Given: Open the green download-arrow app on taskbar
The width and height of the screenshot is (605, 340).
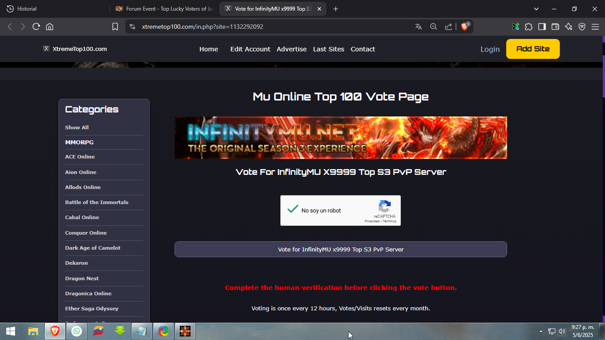Looking at the screenshot, I should 120,331.
